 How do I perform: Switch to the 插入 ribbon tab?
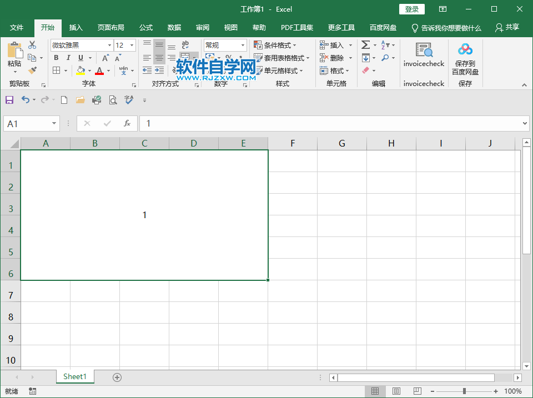click(x=76, y=28)
